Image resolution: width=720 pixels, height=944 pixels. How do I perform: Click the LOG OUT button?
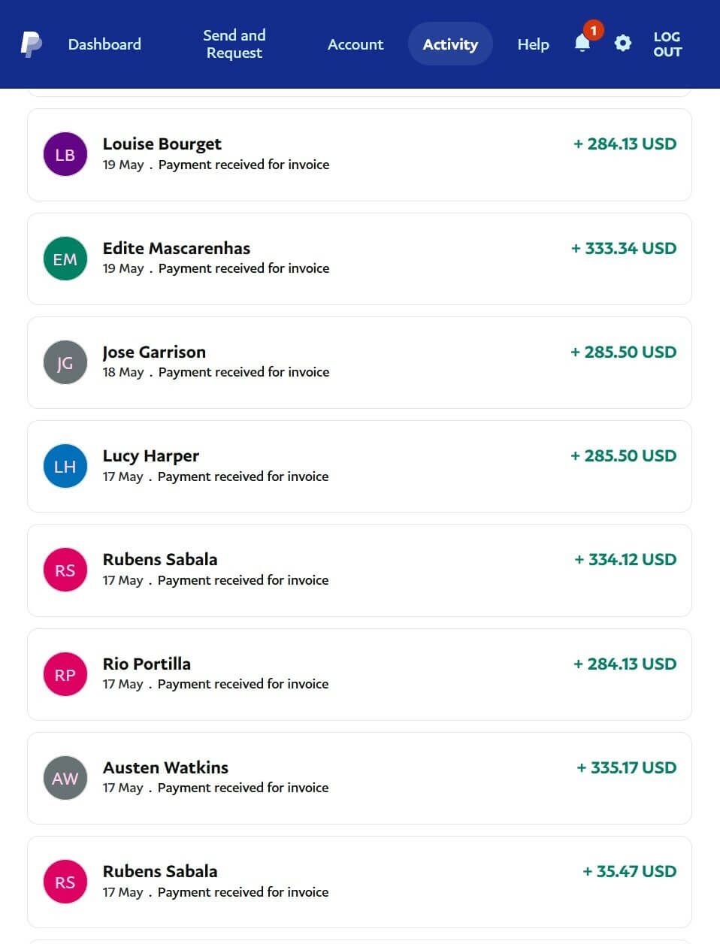[667, 44]
